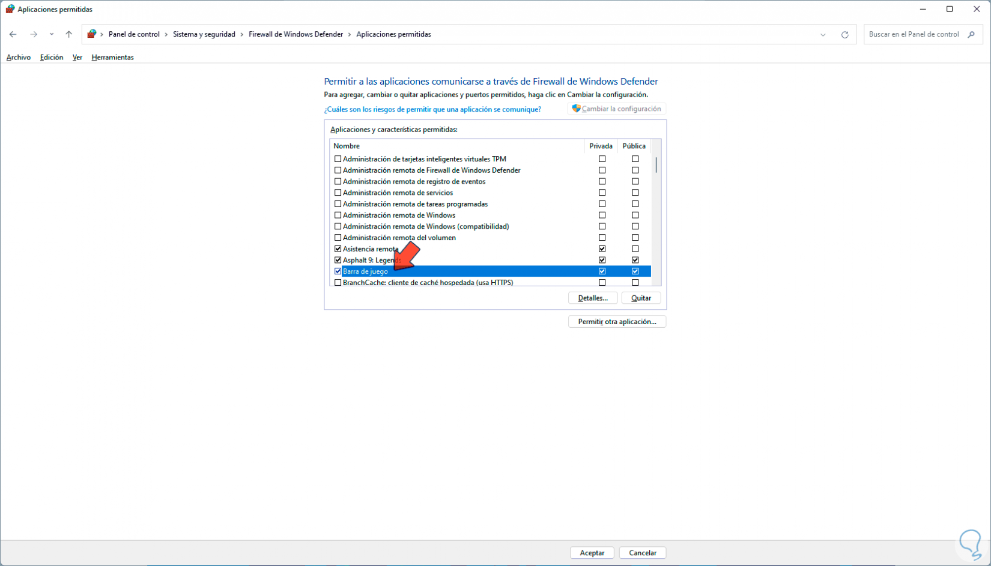Refresh the Aplicaciones permitidas page
Viewport: 991px width, 566px height.
coord(844,35)
